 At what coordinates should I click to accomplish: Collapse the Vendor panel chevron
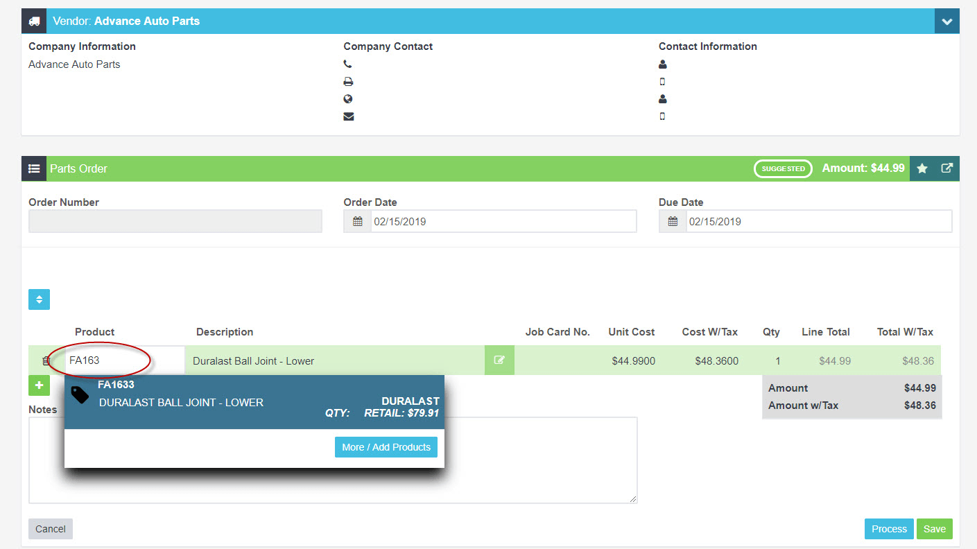point(946,21)
